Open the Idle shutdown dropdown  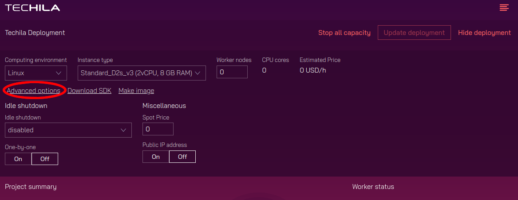pos(68,130)
